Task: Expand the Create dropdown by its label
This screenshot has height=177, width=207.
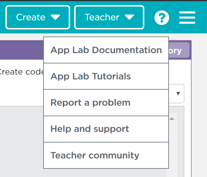Action: [31, 17]
